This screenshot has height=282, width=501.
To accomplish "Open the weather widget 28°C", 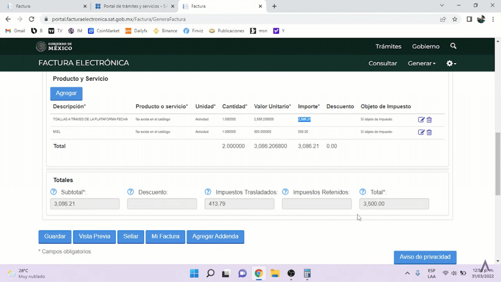I will 27,273.
